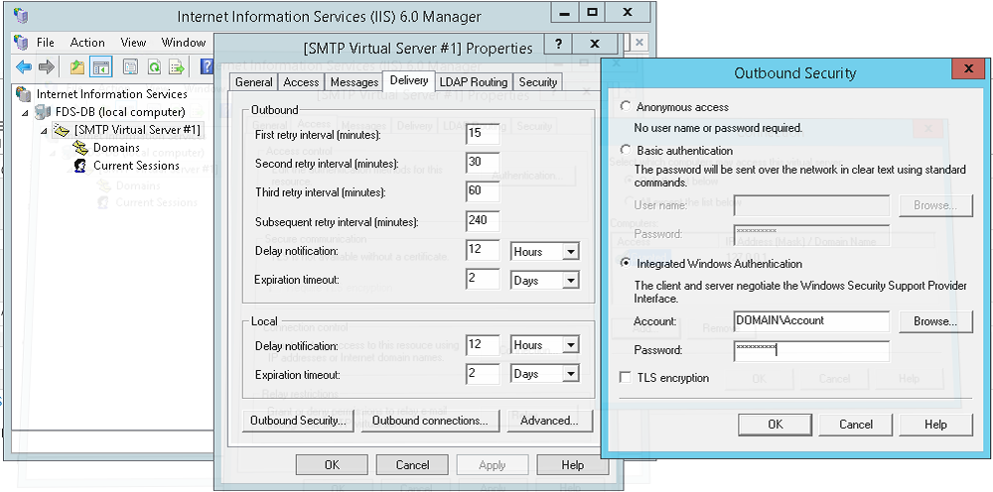Image resolution: width=993 pixels, height=492 pixels.
Task: Click OK in SMTP Properties dialog
Action: (332, 465)
